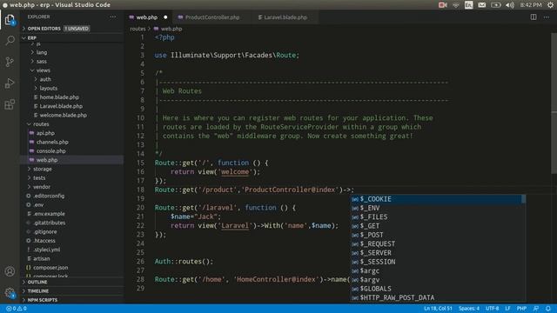
Task: Open editor more actions menu
Action: click(547, 17)
